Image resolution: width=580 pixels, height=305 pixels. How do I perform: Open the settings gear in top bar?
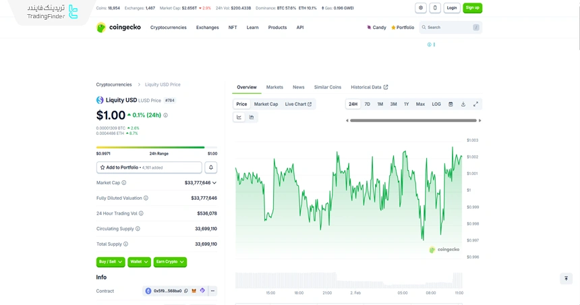421,8
